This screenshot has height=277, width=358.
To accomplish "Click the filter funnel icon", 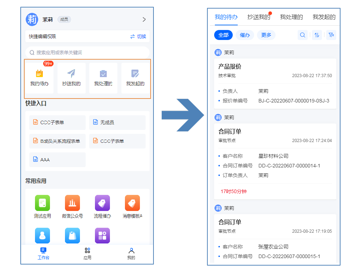I will click(331, 35).
